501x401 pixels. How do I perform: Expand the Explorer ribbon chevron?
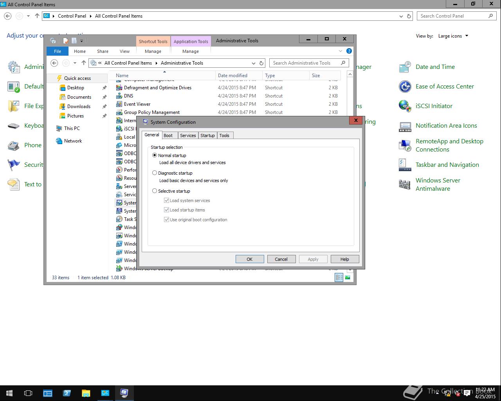pos(341,51)
